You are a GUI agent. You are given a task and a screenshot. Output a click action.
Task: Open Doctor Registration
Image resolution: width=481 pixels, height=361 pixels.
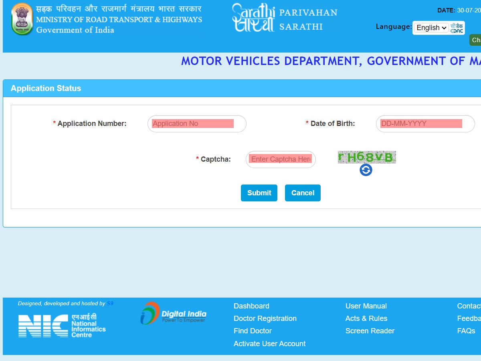pyautogui.click(x=265, y=318)
